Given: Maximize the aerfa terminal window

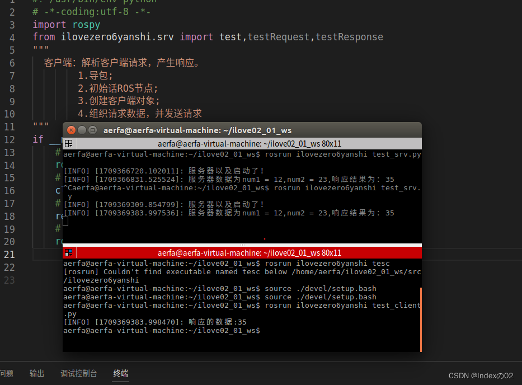Looking at the screenshot, I should click(91, 129).
